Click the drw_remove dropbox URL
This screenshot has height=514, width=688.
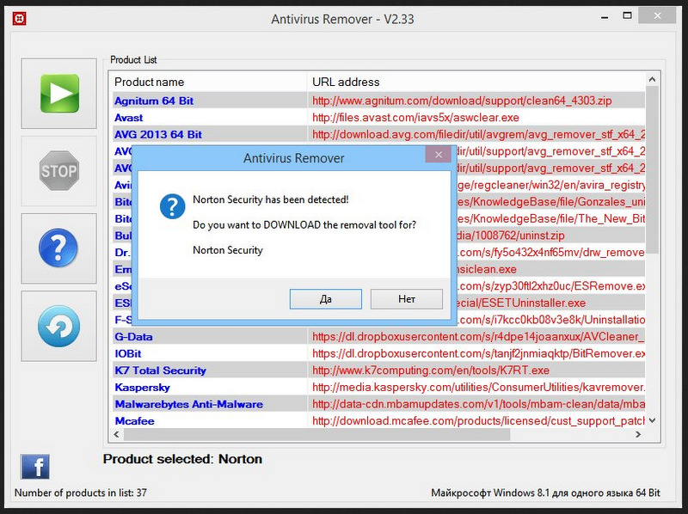point(551,253)
